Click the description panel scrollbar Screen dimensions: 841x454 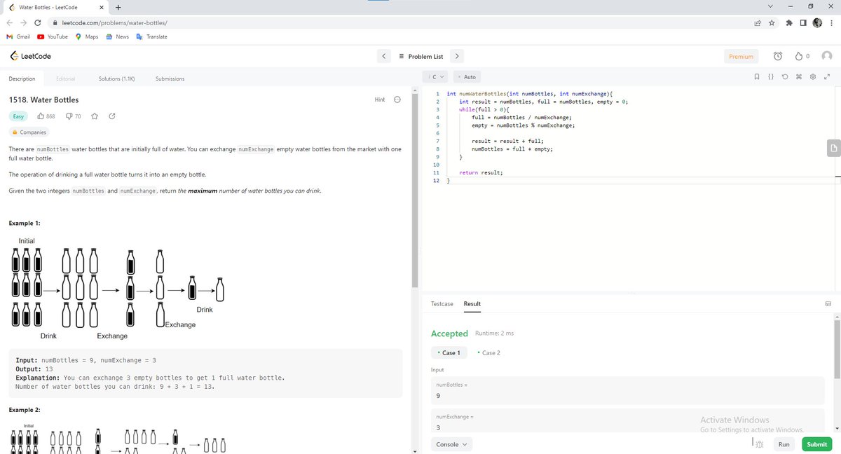click(416, 190)
